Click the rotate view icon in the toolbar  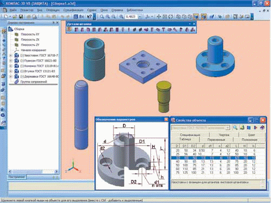170,17
